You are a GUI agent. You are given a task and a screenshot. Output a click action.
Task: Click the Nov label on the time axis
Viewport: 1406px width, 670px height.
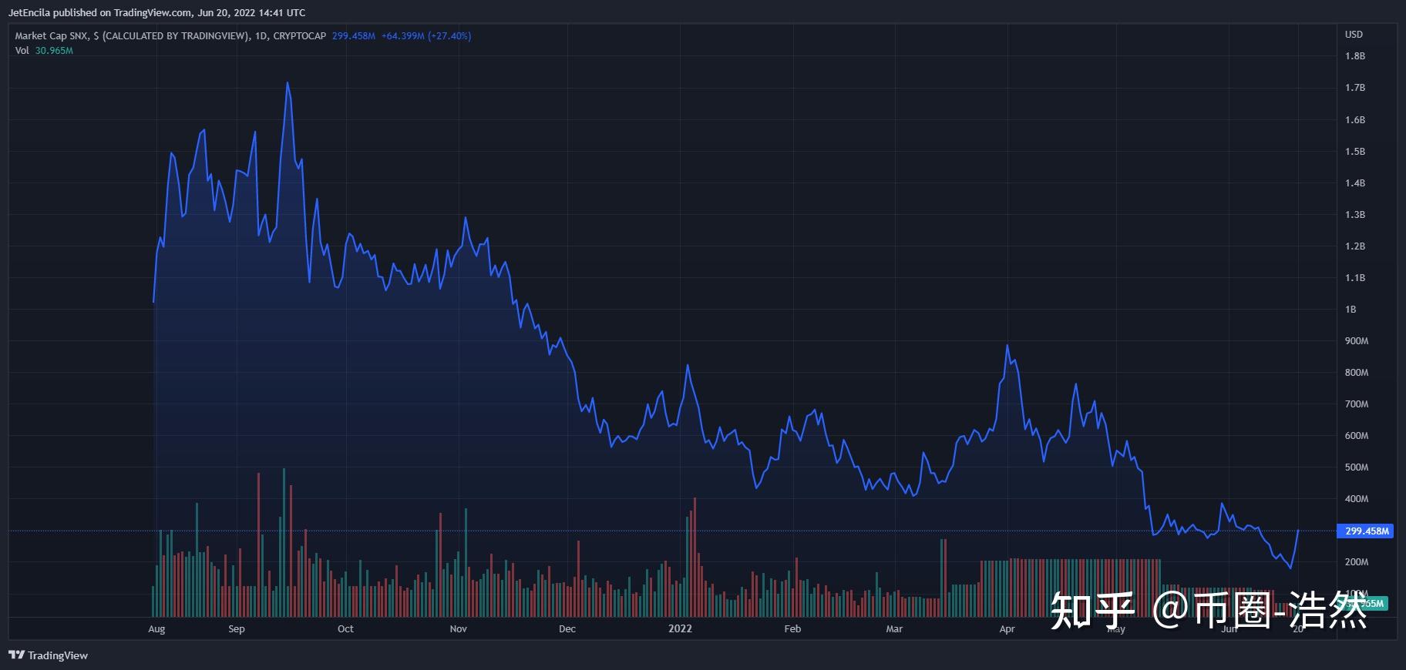[458, 629]
